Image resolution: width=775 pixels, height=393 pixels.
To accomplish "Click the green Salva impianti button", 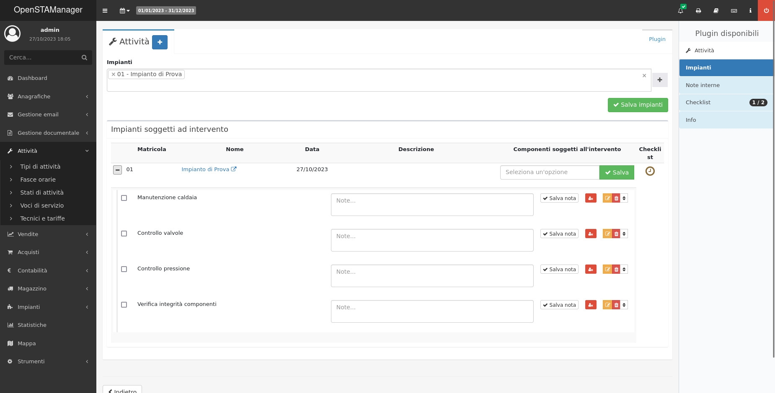I will coord(638,105).
